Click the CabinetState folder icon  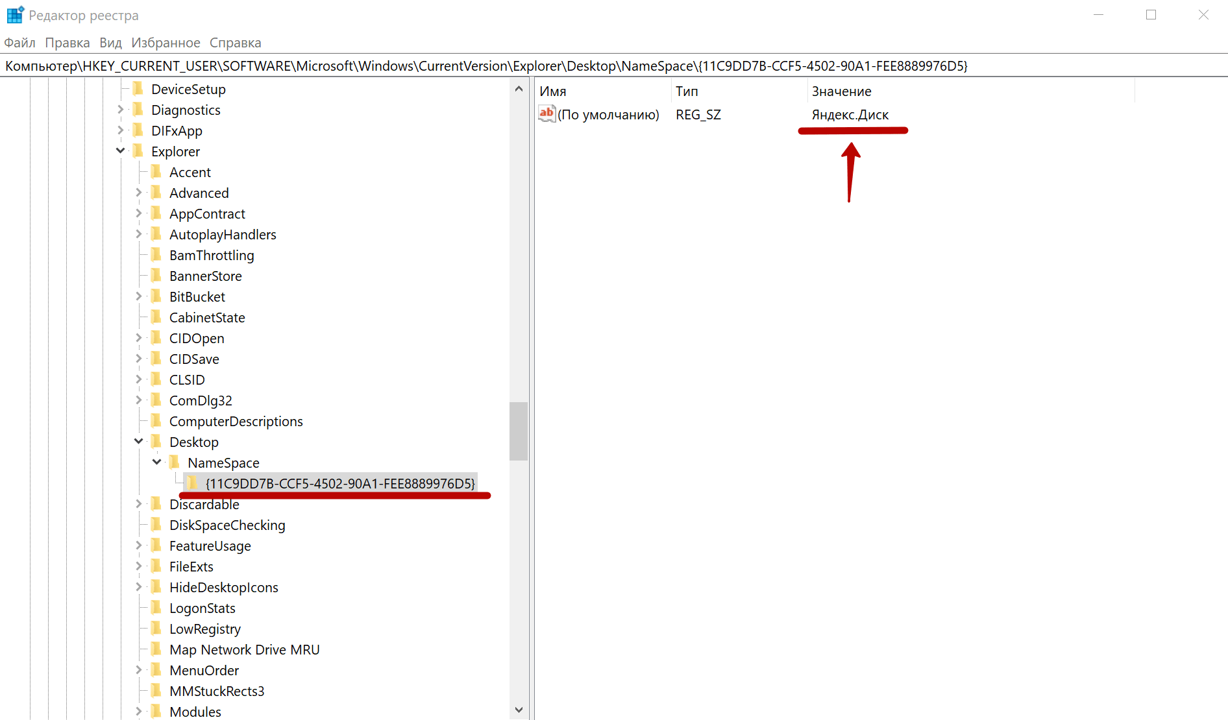pyautogui.click(x=156, y=317)
